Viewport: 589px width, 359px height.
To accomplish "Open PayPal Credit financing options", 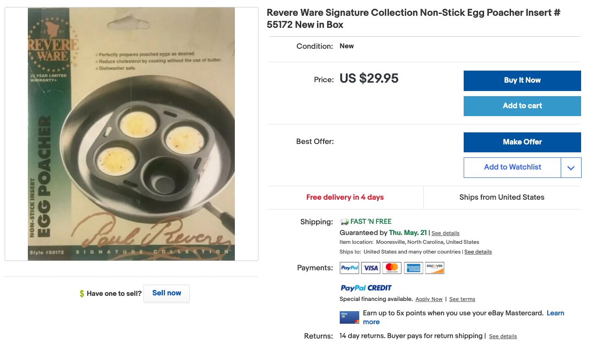I will [x=366, y=288].
